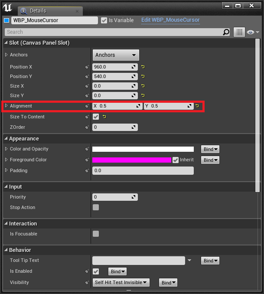
Task: Toggle the Size To Content checkbox
Action: 96,117
